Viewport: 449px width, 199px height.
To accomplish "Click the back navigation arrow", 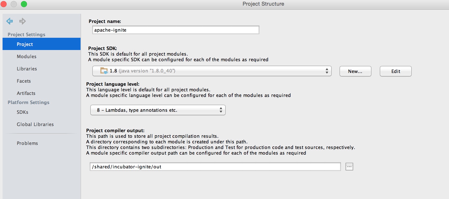I will coord(10,21).
